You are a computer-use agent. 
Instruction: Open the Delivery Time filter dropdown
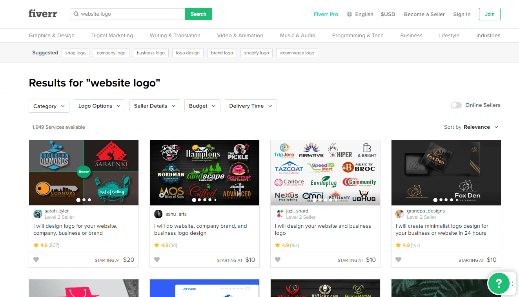coord(251,106)
